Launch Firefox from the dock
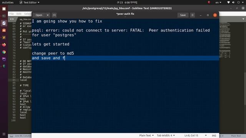 pos(4,45)
